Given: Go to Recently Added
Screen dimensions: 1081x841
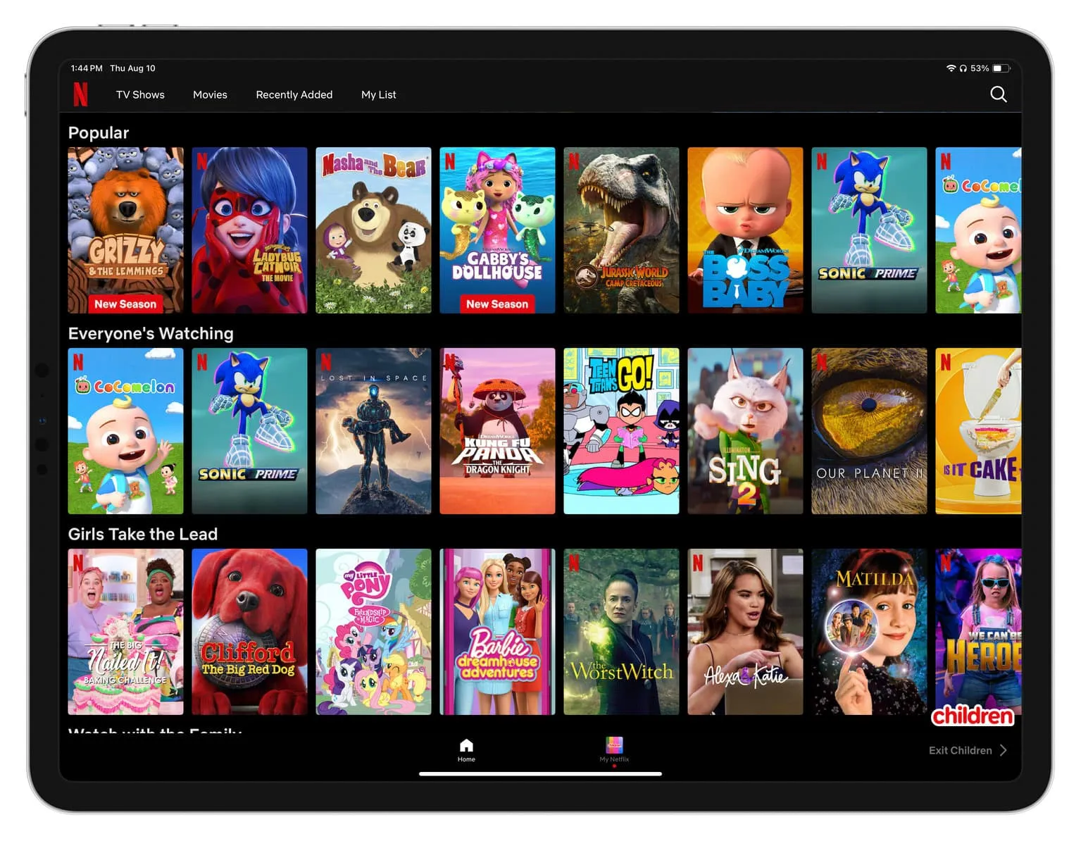Looking at the screenshot, I should pyautogui.click(x=294, y=94).
